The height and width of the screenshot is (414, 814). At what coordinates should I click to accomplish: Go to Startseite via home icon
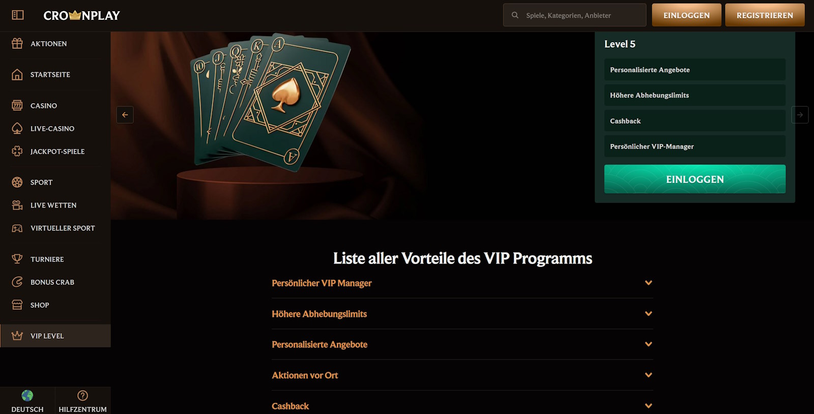17,75
